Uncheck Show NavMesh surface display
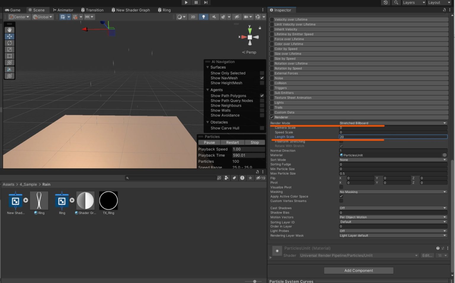The image size is (455, 283). tap(262, 78)
